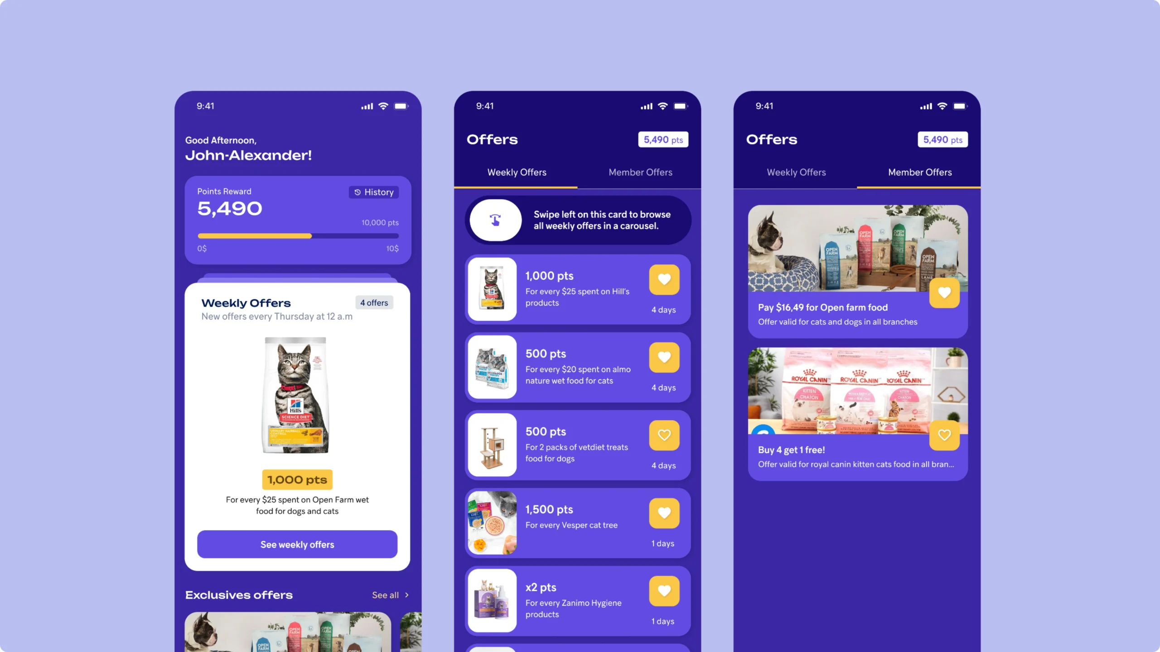Tap History button on Points Reward
The image size is (1160, 652).
[374, 191]
